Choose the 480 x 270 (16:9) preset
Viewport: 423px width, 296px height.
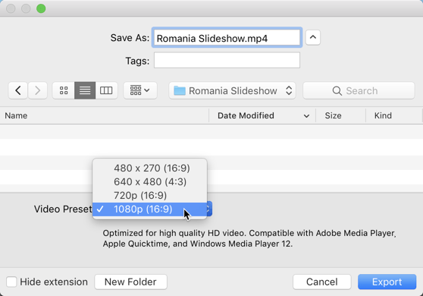point(150,168)
